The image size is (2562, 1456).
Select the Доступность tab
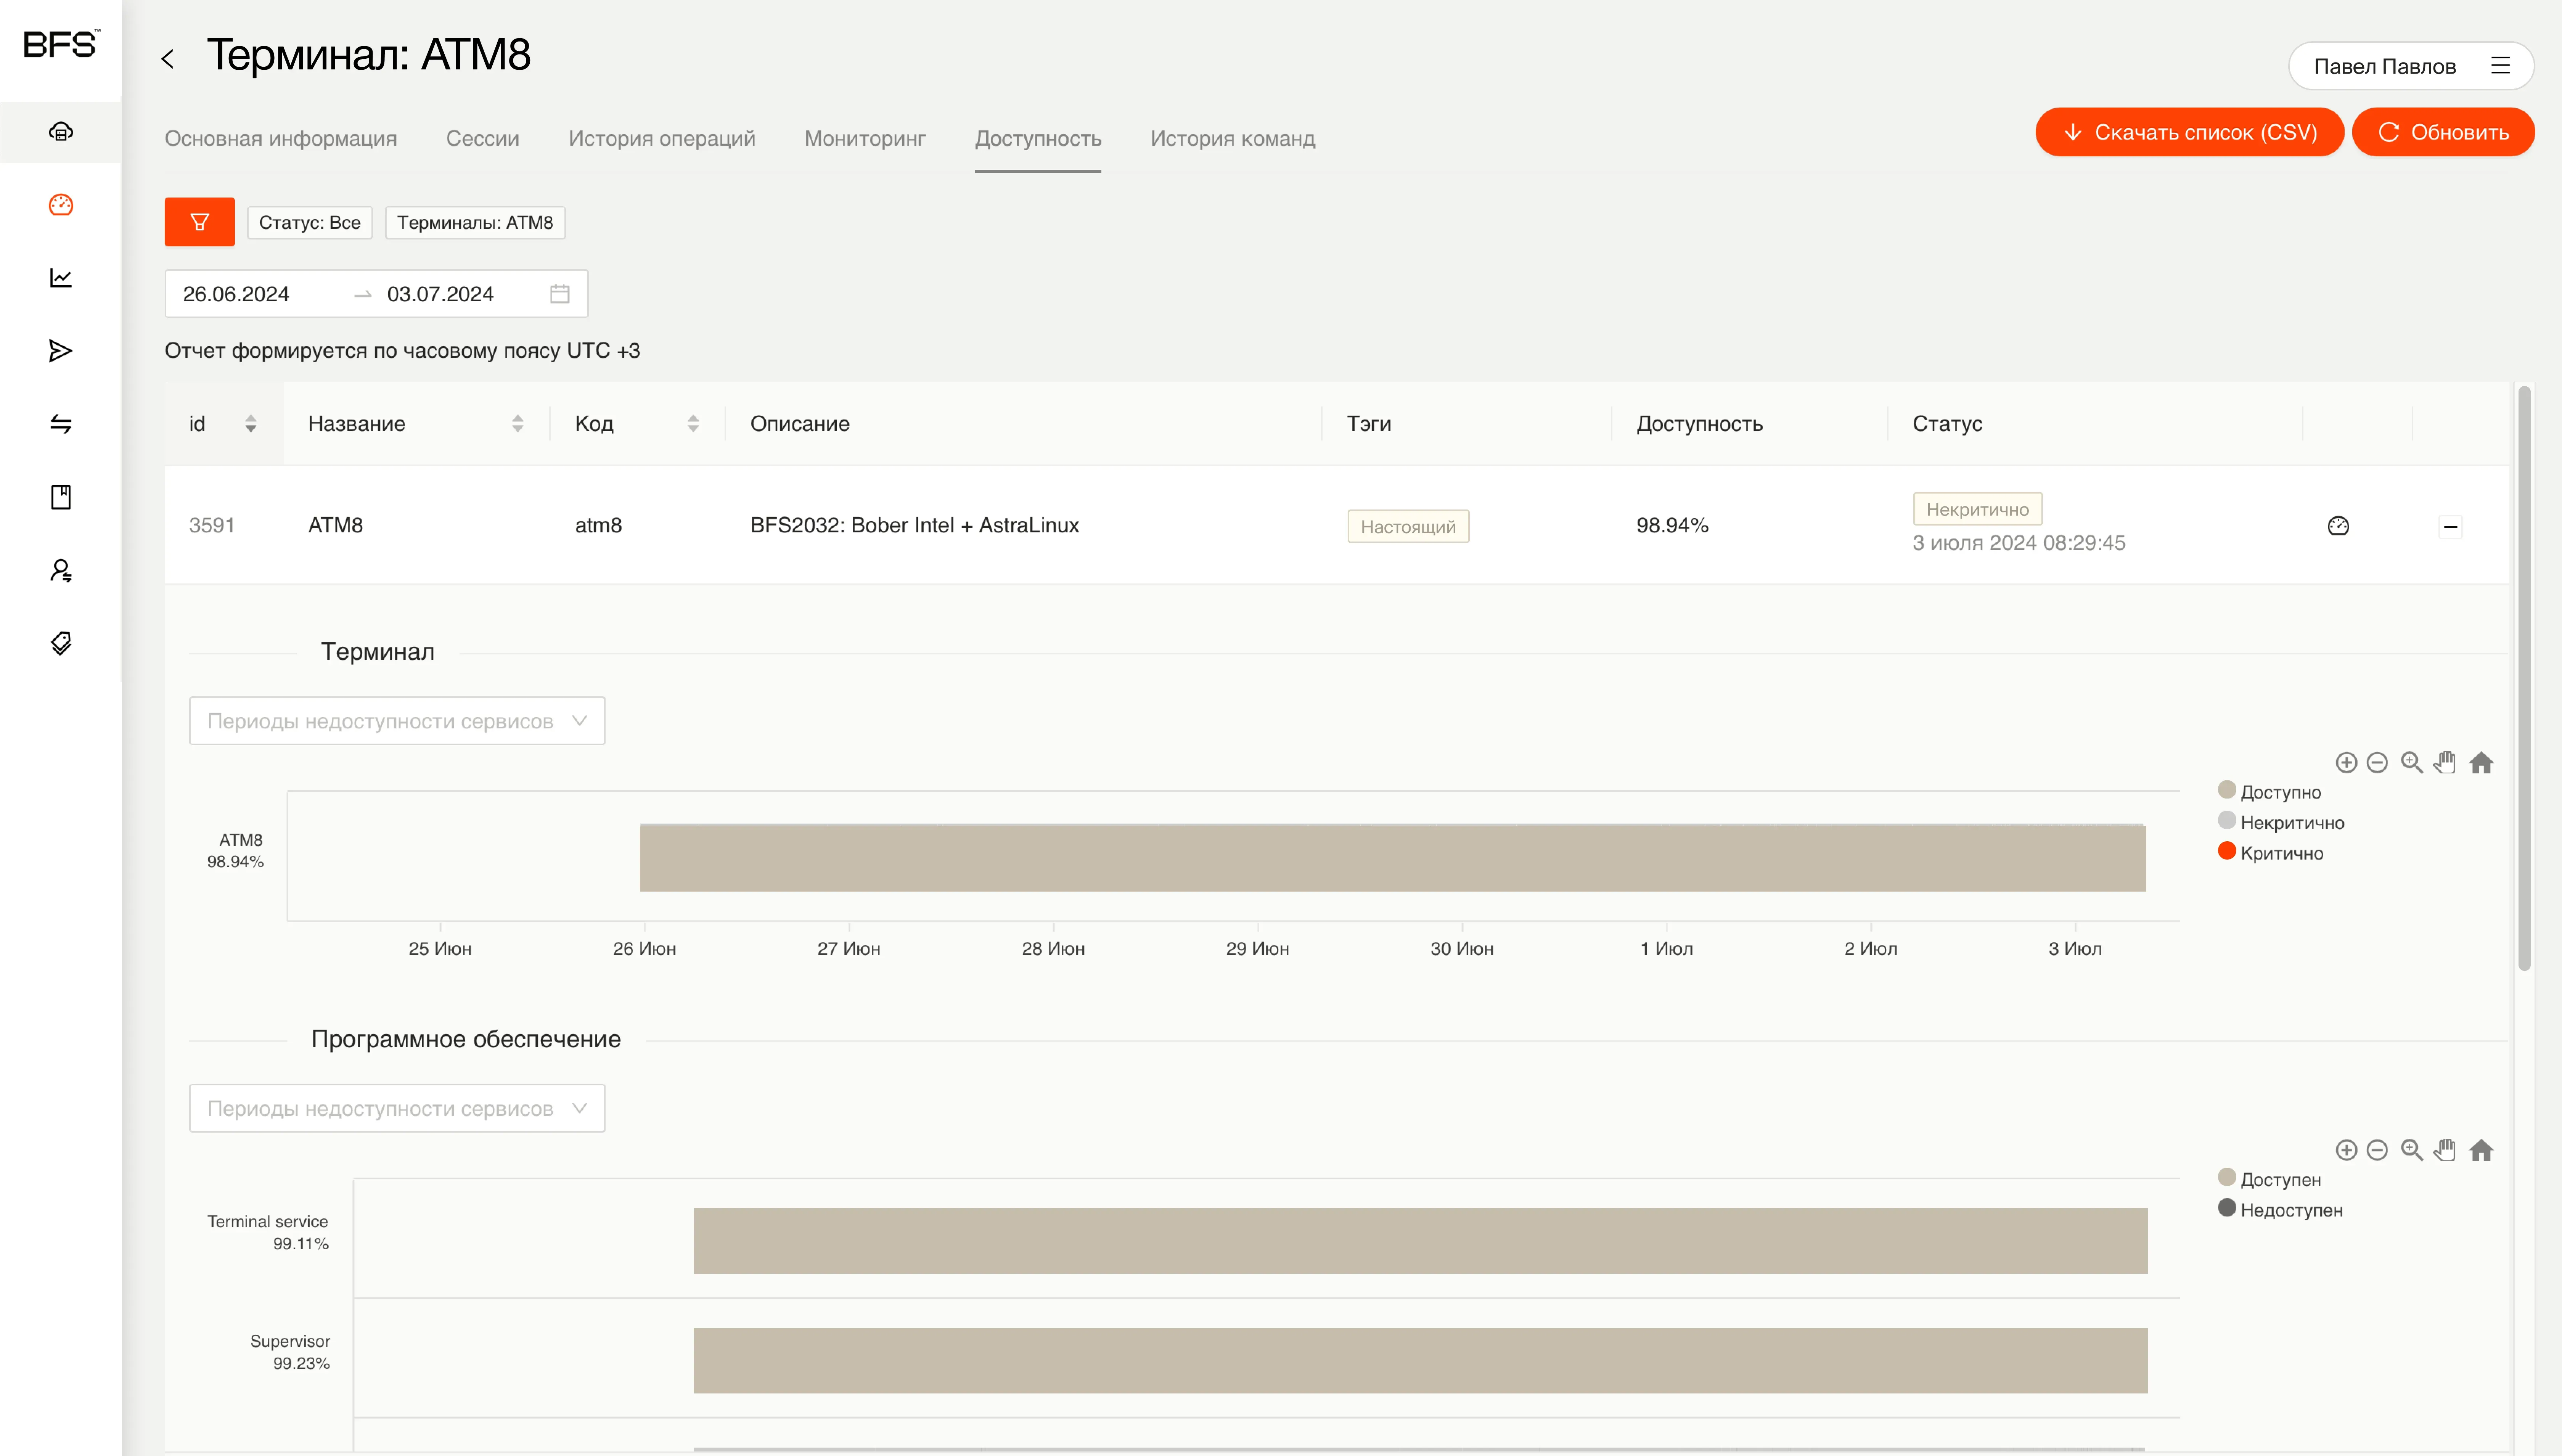[1038, 138]
